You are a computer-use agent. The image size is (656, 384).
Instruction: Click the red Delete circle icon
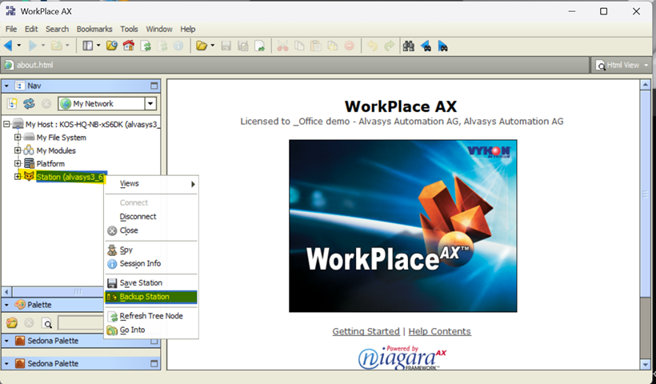pos(350,46)
